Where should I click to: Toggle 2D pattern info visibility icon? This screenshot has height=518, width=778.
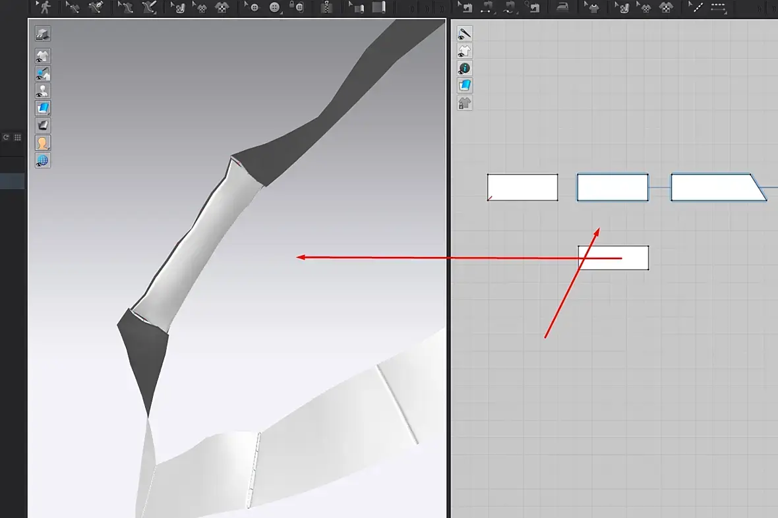pyautogui.click(x=464, y=68)
